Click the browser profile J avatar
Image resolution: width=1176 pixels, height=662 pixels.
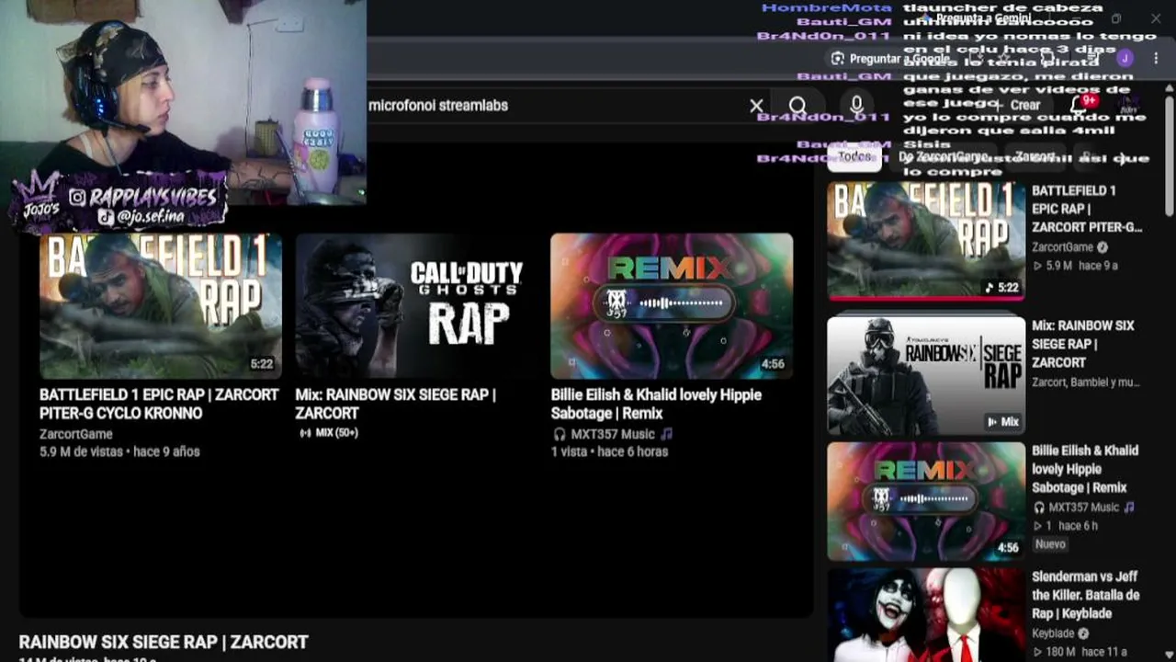click(1125, 58)
